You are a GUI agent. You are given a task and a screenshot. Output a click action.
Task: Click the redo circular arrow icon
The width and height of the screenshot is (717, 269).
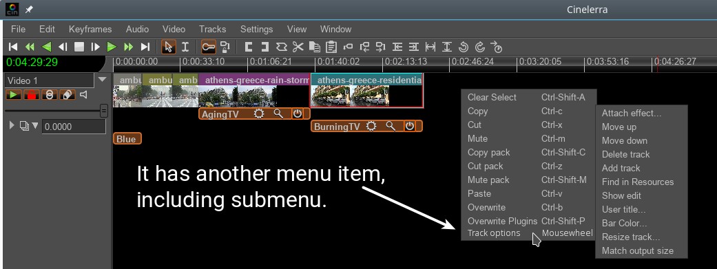click(479, 47)
